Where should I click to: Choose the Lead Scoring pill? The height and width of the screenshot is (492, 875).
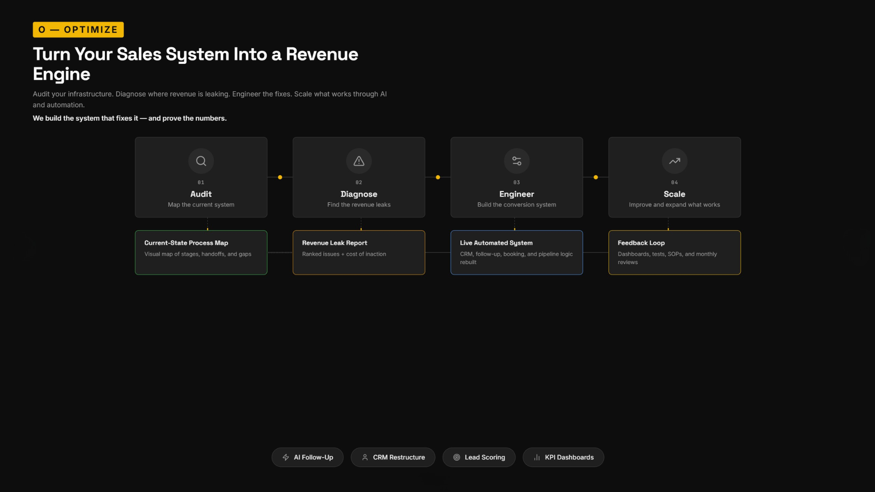479,457
